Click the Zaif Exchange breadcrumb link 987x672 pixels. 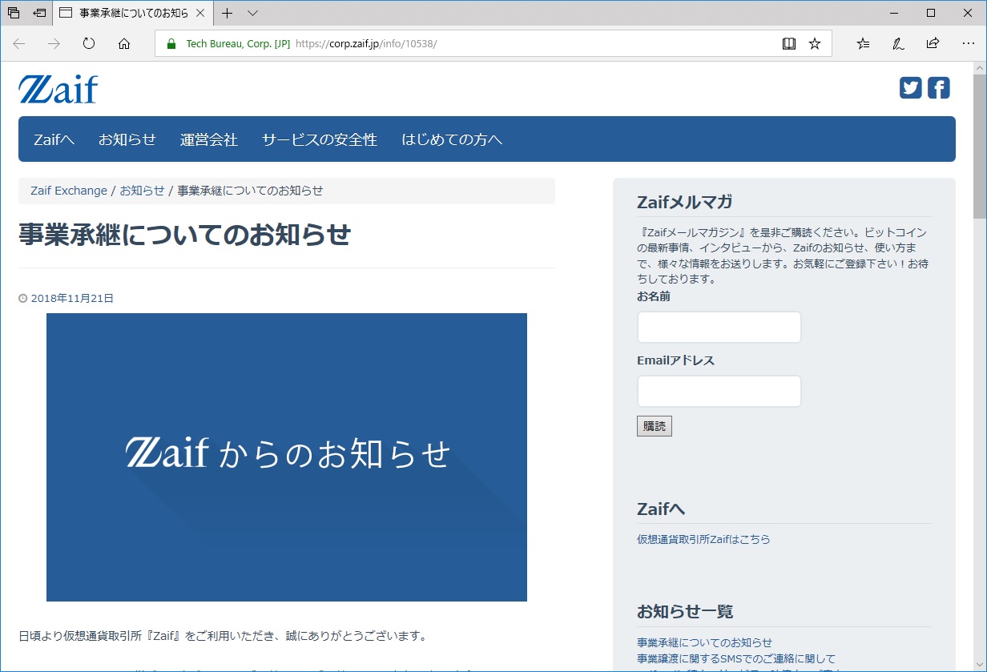pyautogui.click(x=68, y=191)
